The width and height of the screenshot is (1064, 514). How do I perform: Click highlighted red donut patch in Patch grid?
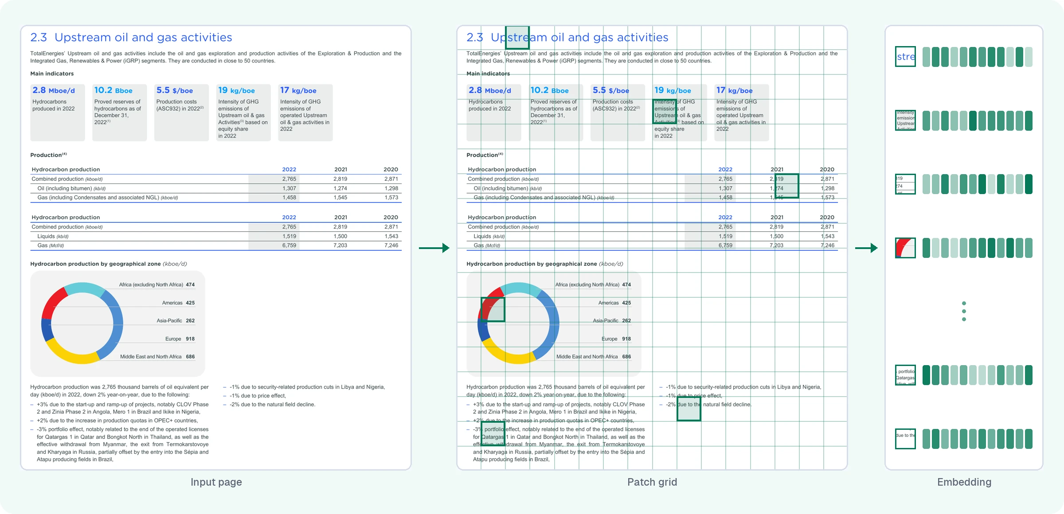(493, 309)
